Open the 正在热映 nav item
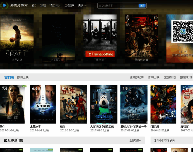The image size is (193, 152). pos(69,6)
